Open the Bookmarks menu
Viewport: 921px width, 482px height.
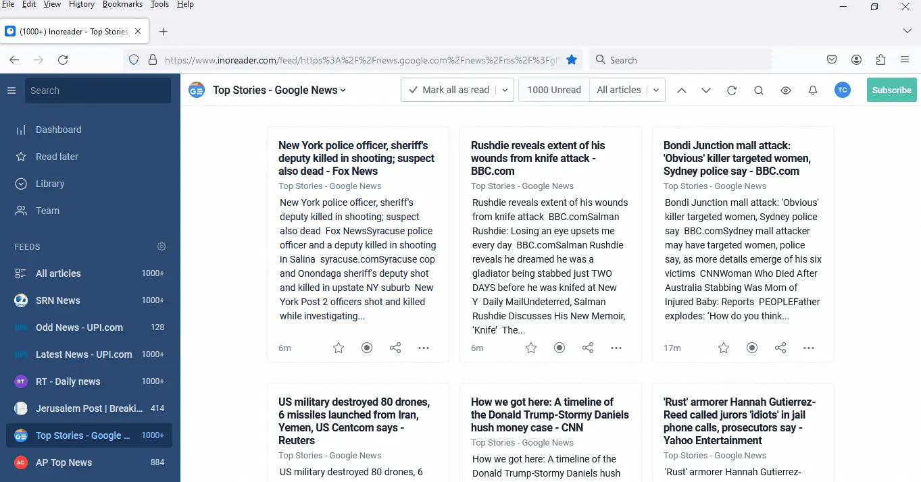pyautogui.click(x=122, y=5)
